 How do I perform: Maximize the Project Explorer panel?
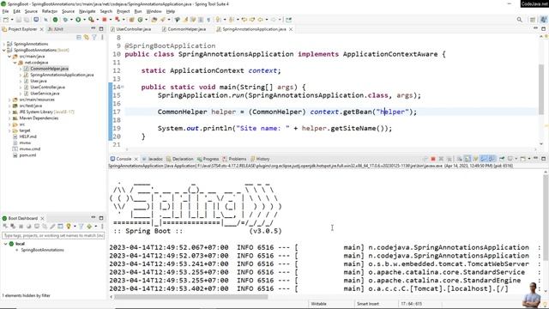click(x=101, y=29)
